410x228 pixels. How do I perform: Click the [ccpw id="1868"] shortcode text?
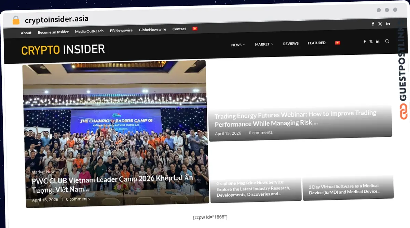pyautogui.click(x=210, y=217)
